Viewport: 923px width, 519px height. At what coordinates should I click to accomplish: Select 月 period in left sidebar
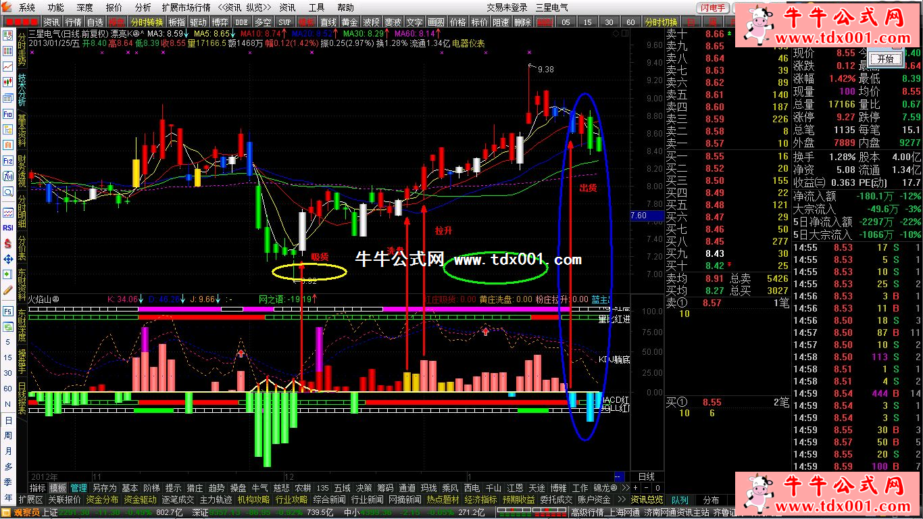8,451
